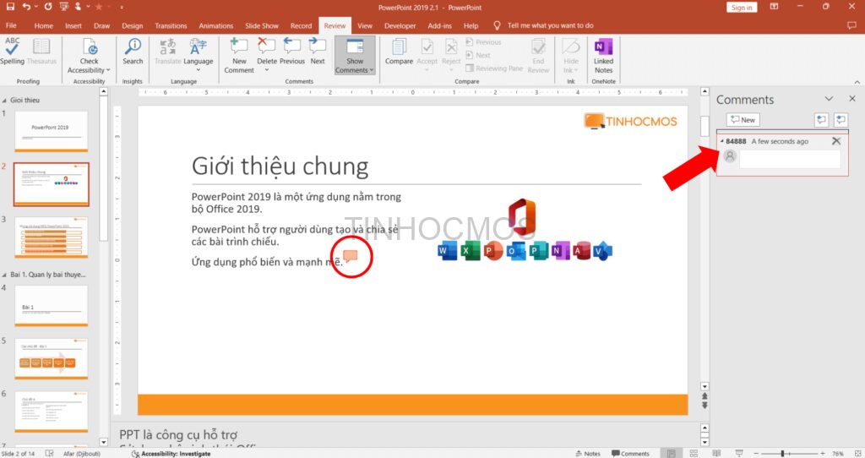Go to the Next comment
This screenshot has height=458, width=865.
[x=318, y=52]
